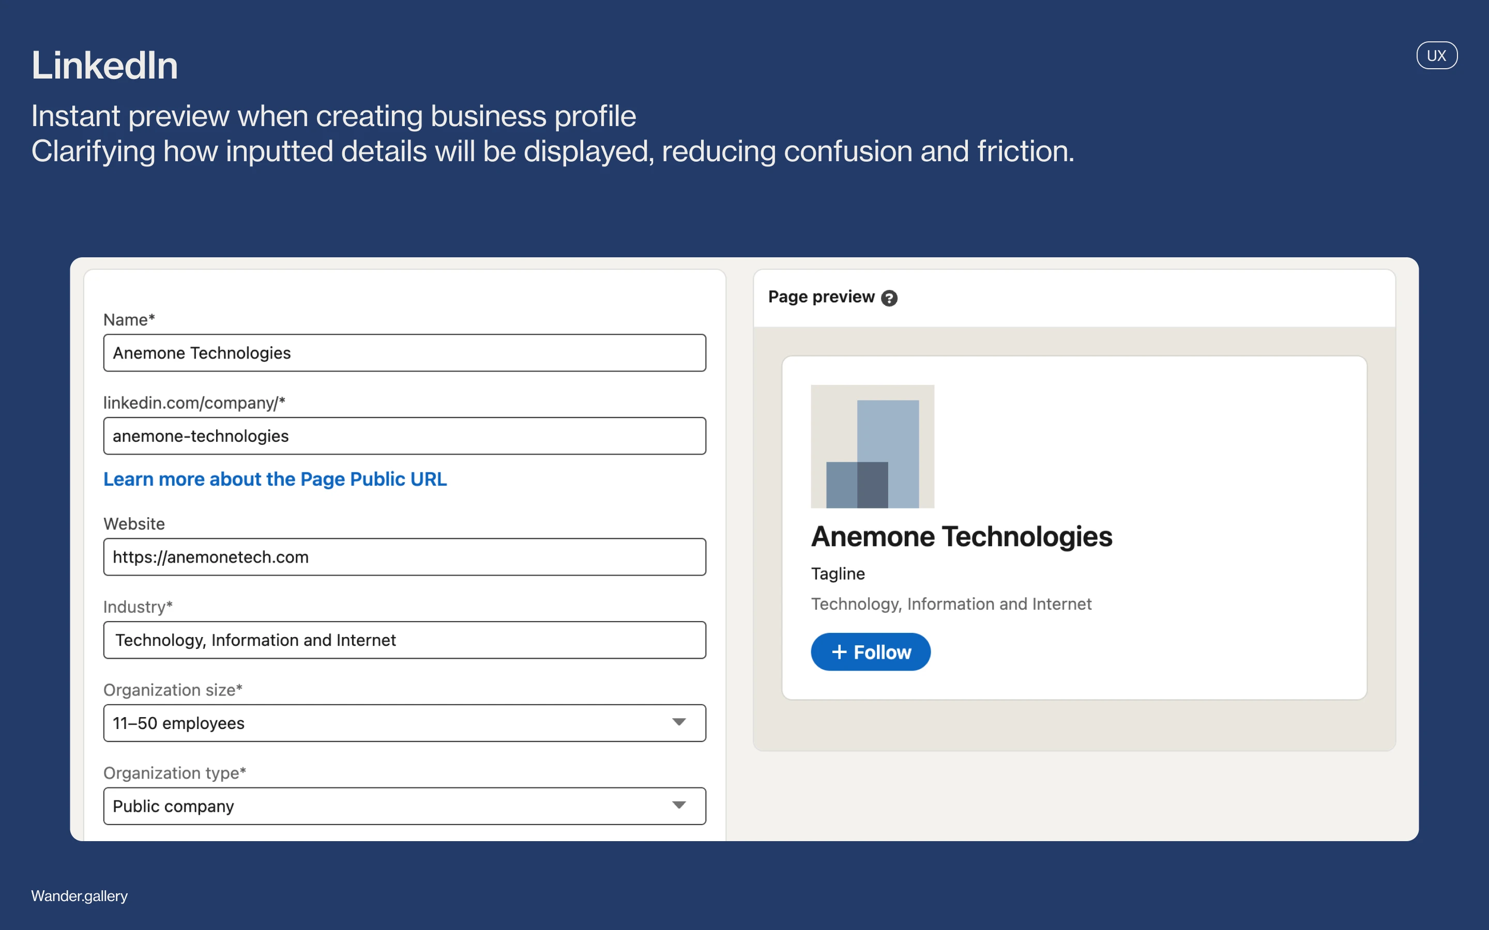The image size is (1489, 930).
Task: Click the UX badge in corner
Action: 1436,55
